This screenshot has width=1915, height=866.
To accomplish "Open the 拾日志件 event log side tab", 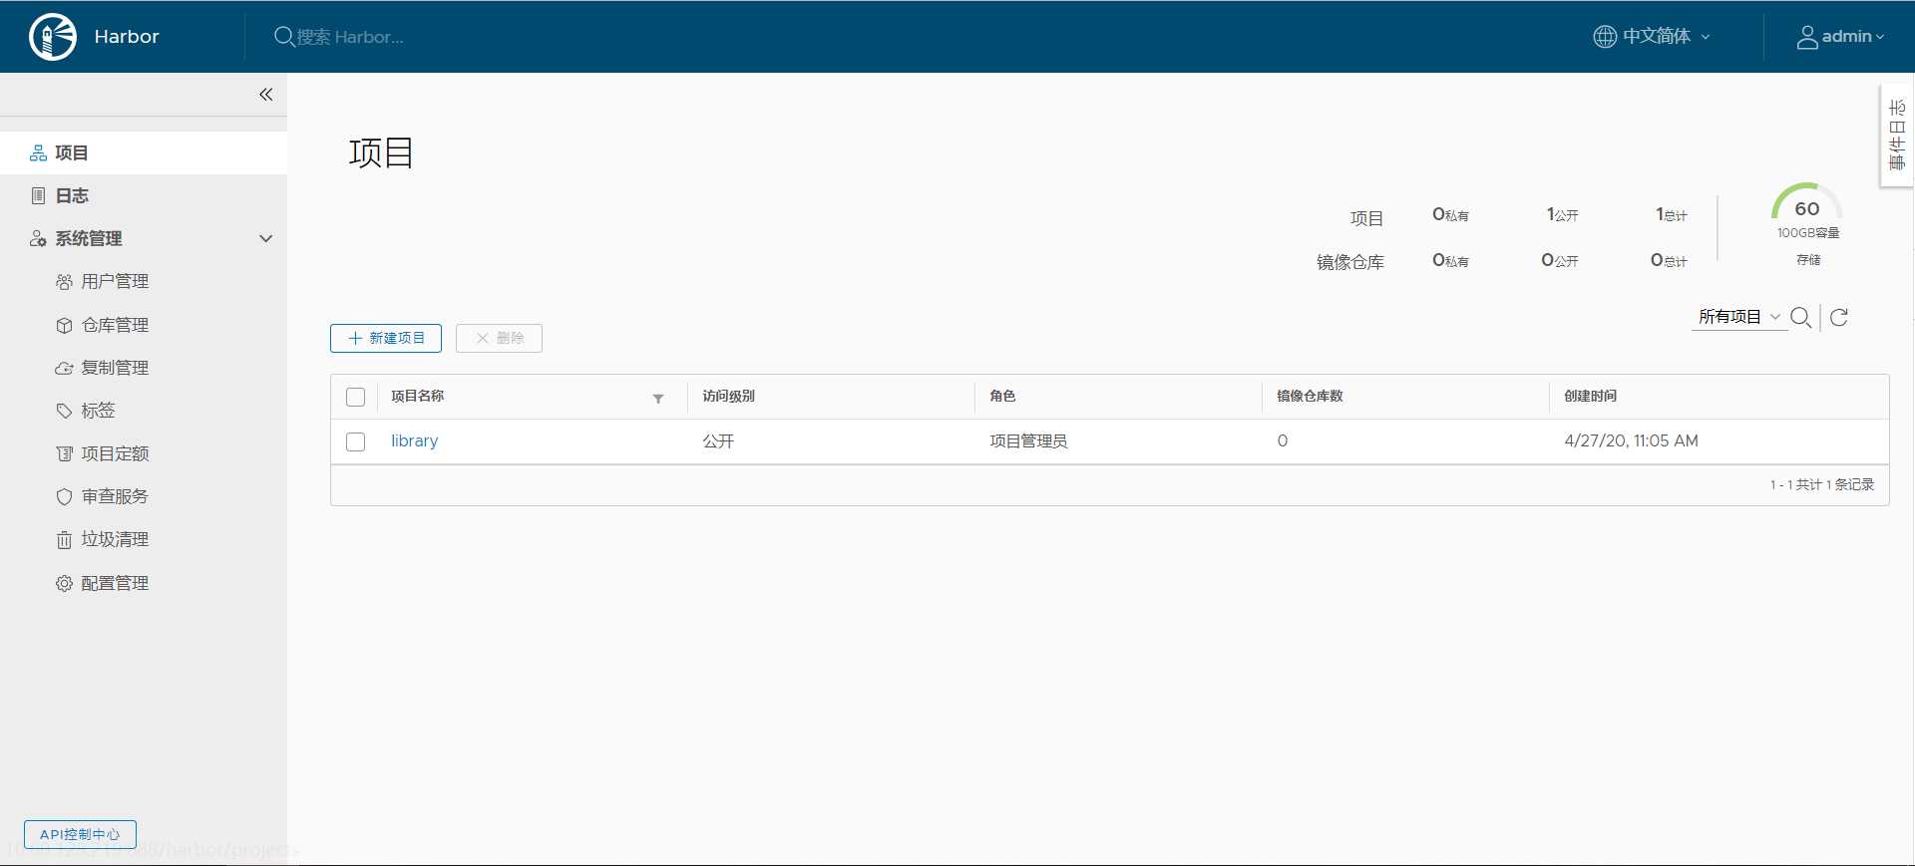I will pos(1897,136).
